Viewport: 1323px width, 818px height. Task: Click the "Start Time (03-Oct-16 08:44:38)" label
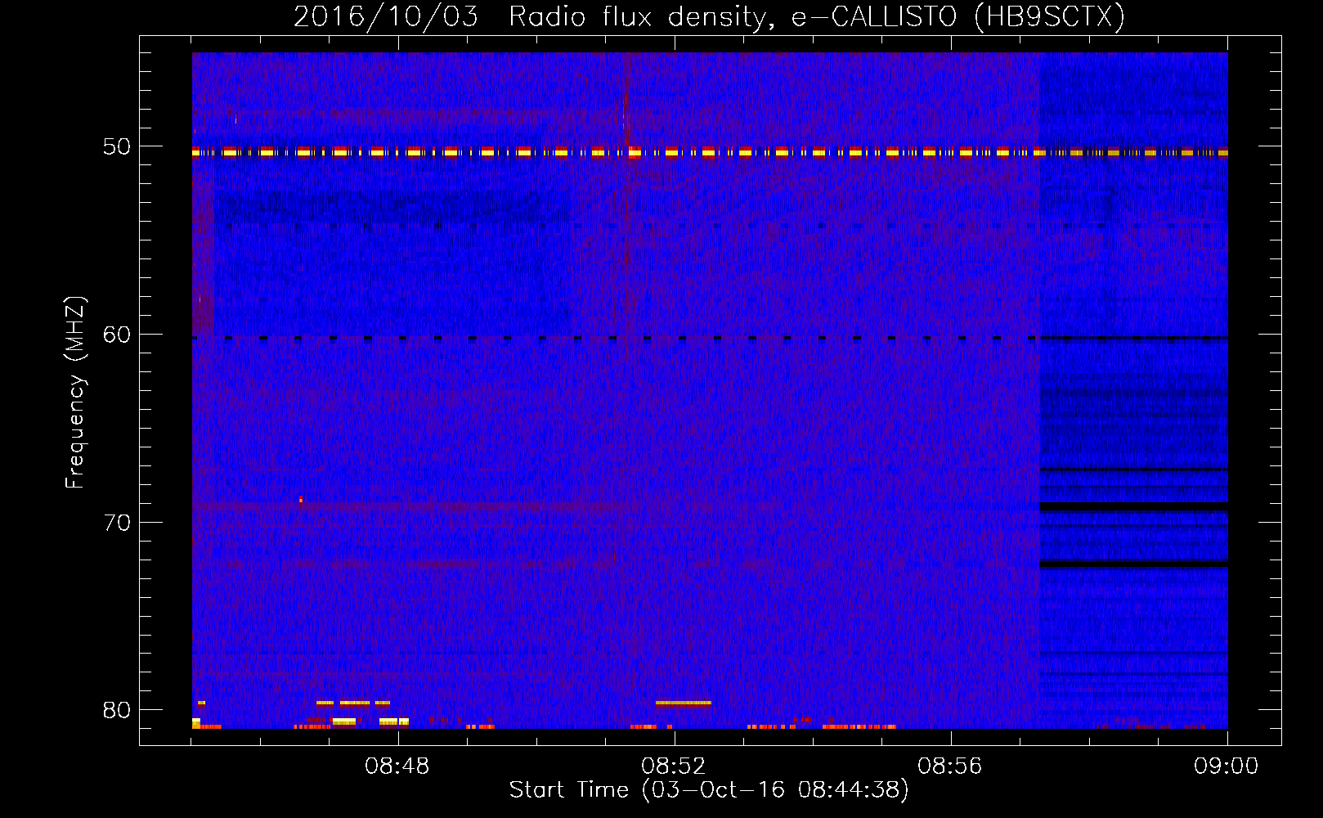709,790
